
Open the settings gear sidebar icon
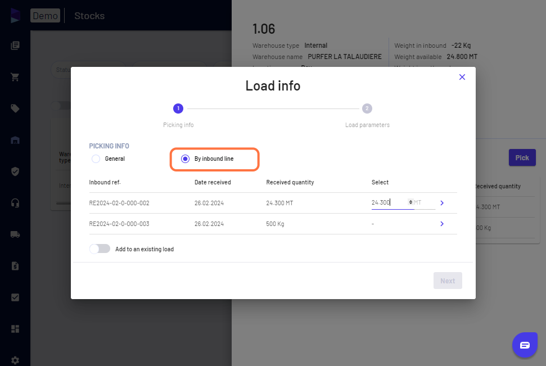click(15, 360)
